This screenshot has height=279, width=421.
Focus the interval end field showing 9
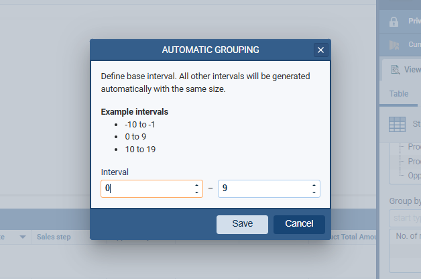point(263,188)
